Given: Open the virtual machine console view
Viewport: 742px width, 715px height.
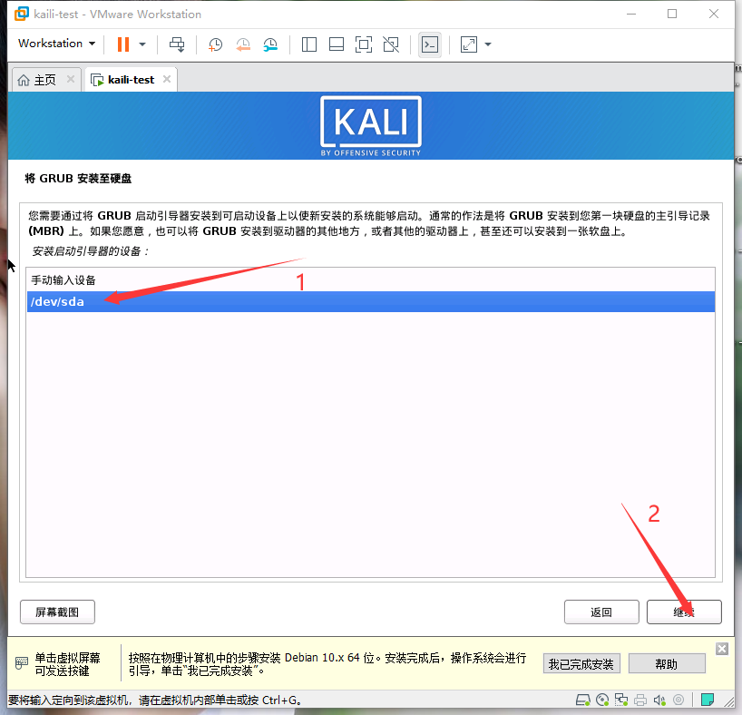Looking at the screenshot, I should tap(430, 44).
